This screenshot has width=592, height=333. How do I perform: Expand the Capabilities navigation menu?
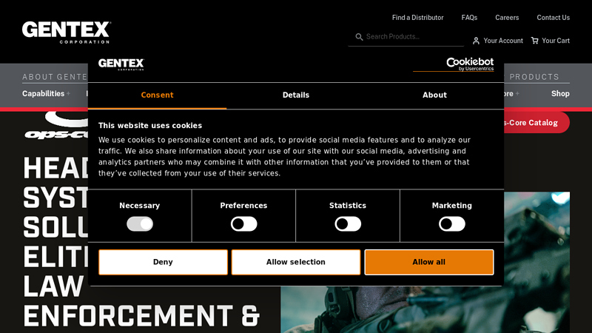pyautogui.click(x=46, y=94)
